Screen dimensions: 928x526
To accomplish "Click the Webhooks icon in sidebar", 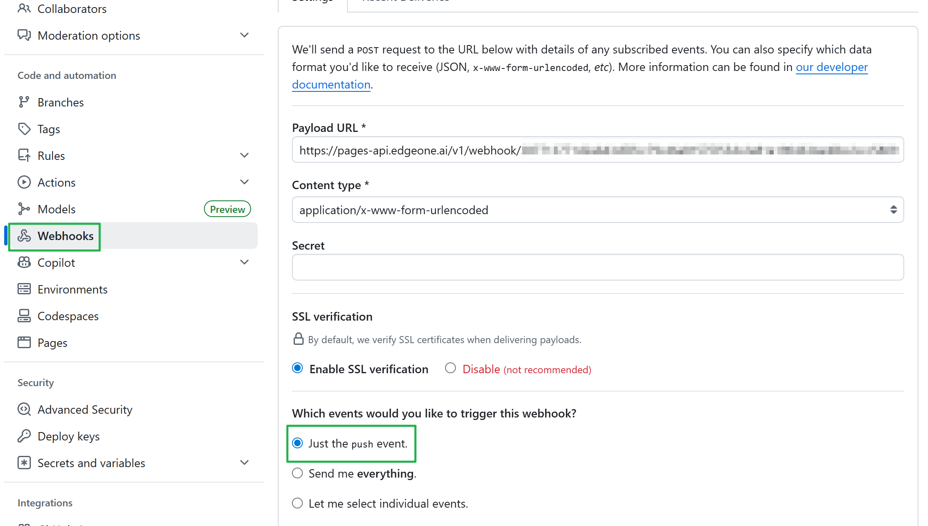I will pos(24,236).
